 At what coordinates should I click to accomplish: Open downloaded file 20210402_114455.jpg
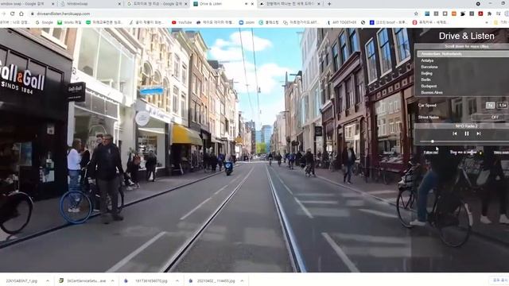tap(212, 280)
